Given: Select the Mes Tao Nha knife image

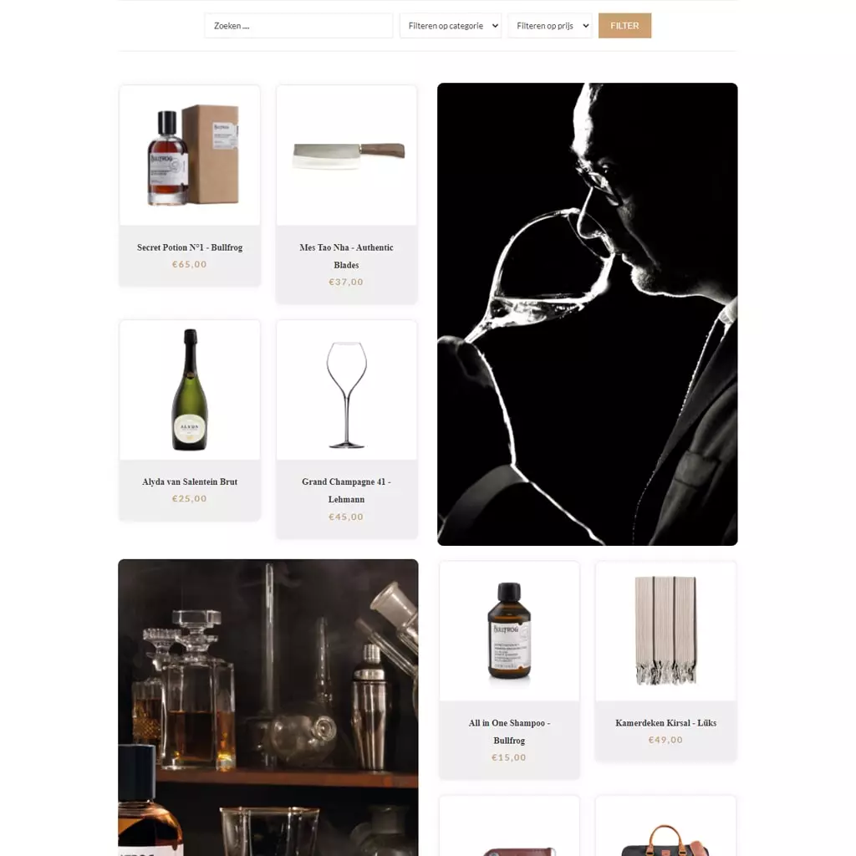Looking at the screenshot, I should click(347, 155).
